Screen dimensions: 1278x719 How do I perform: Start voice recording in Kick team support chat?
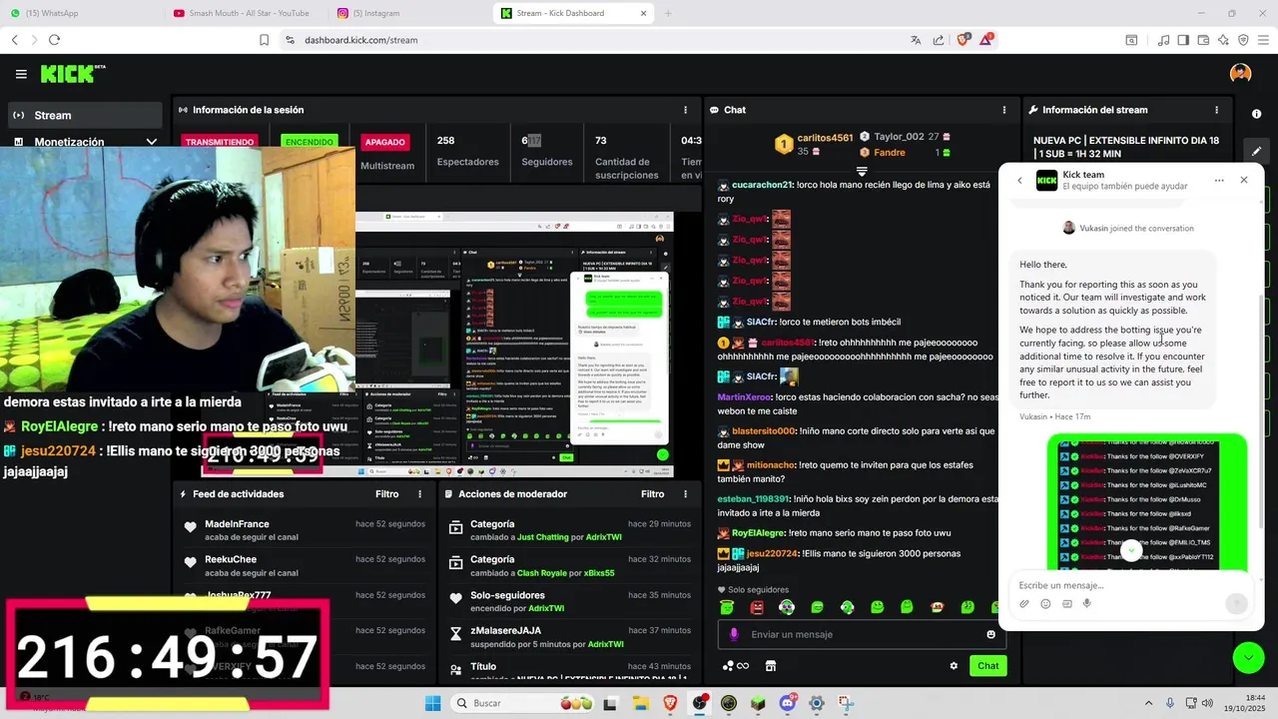coord(1087,603)
